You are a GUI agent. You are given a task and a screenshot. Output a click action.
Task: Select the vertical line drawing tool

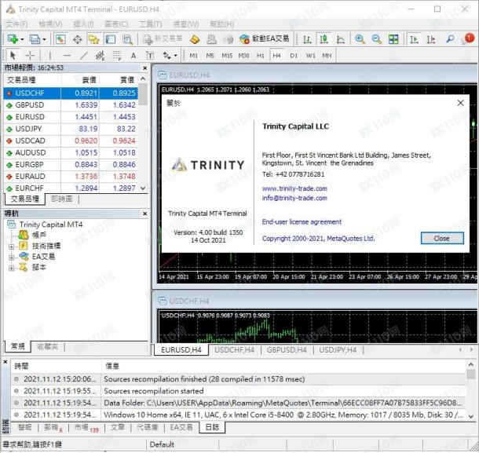click(x=49, y=55)
